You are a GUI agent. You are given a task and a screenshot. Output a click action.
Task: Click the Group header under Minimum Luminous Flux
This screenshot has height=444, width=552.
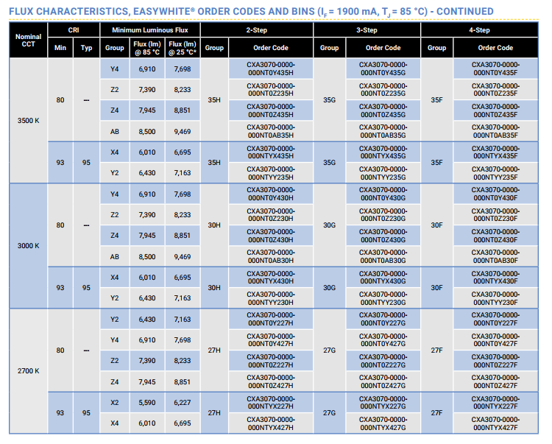[114, 48]
